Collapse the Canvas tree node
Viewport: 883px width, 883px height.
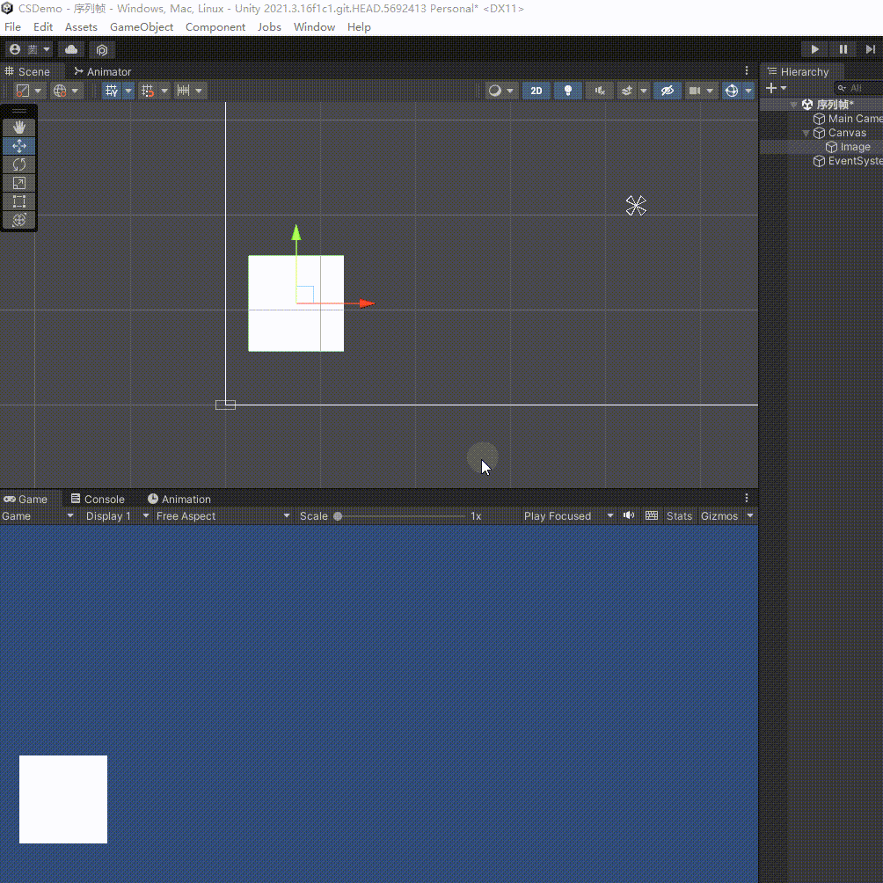[x=806, y=134]
